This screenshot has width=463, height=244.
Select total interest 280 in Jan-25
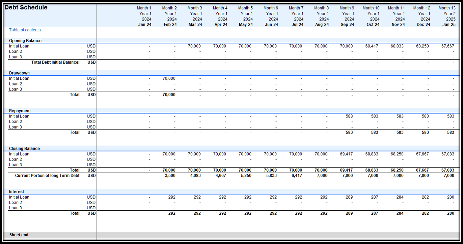(x=451, y=213)
